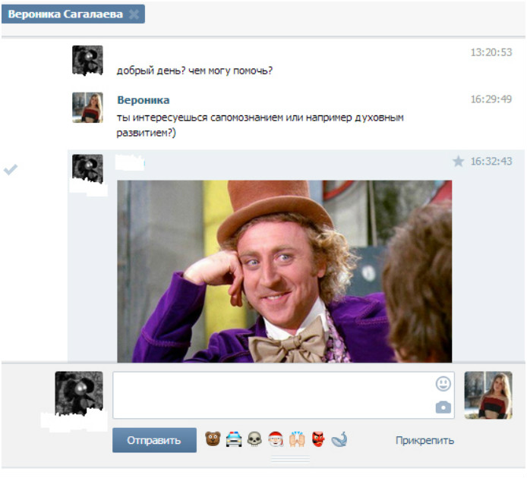Insert the police car emoji

(234, 439)
